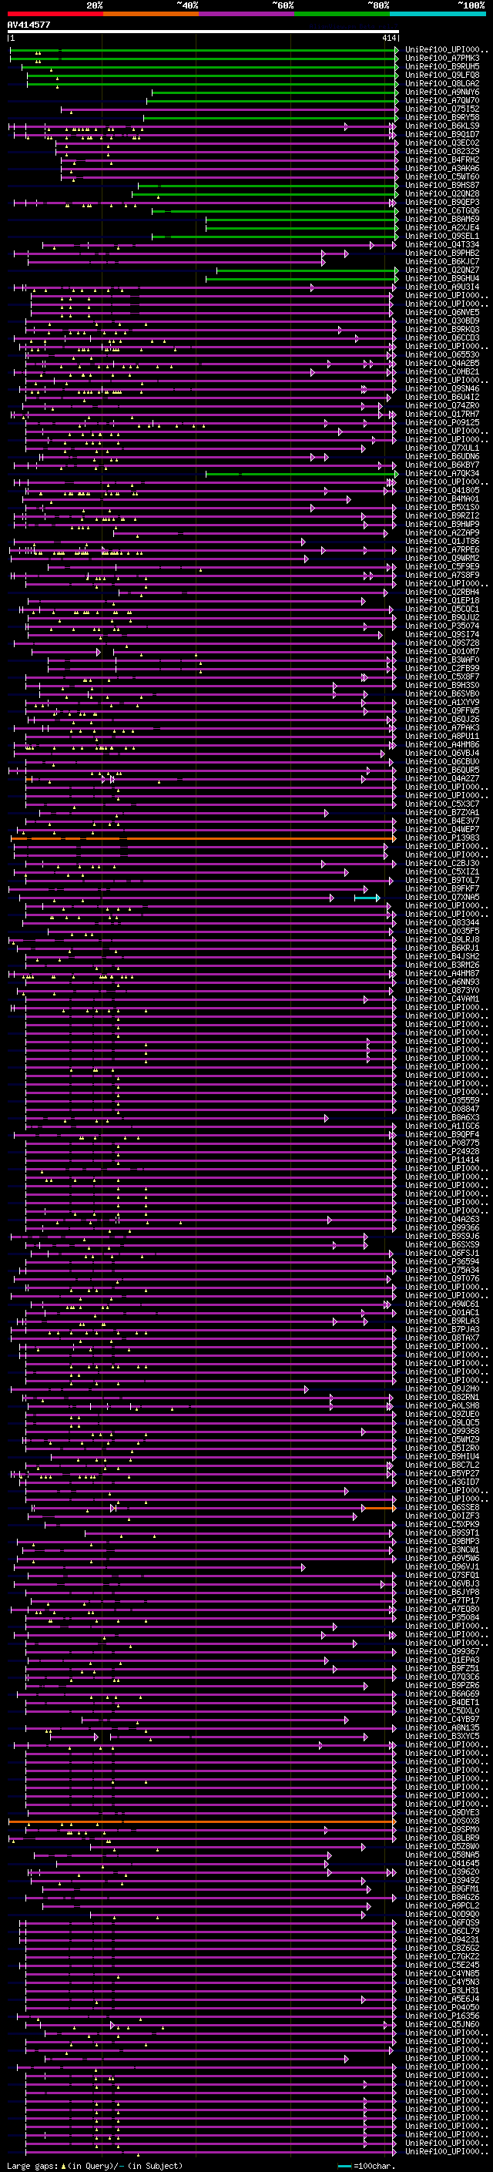The width and height of the screenshot is (493, 2172).
Task: Open hit UniRef100_A7PMK3
Action: [442, 59]
